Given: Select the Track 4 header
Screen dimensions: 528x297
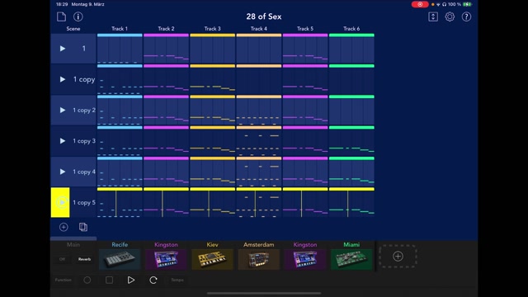Looking at the screenshot, I should [x=258, y=29].
